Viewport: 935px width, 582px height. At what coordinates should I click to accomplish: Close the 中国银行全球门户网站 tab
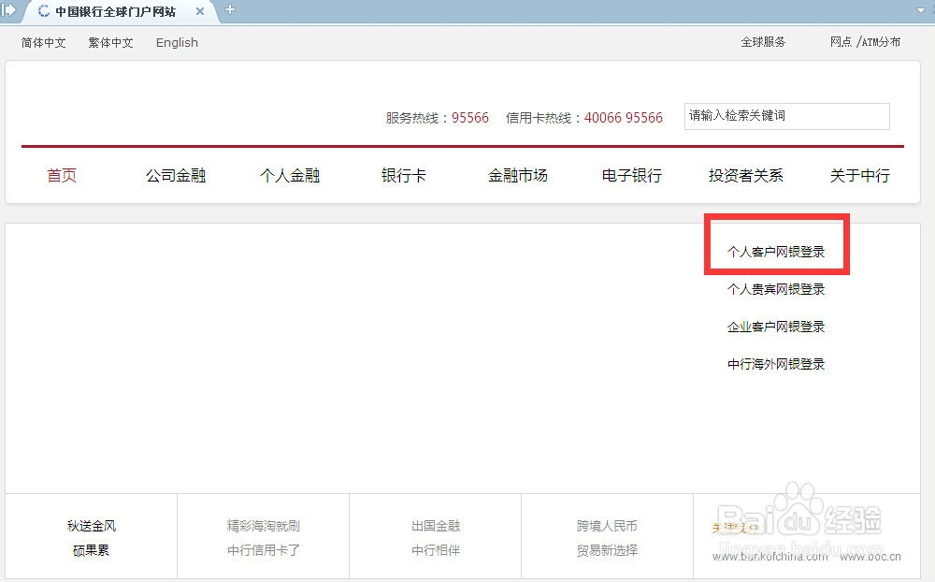coord(200,11)
